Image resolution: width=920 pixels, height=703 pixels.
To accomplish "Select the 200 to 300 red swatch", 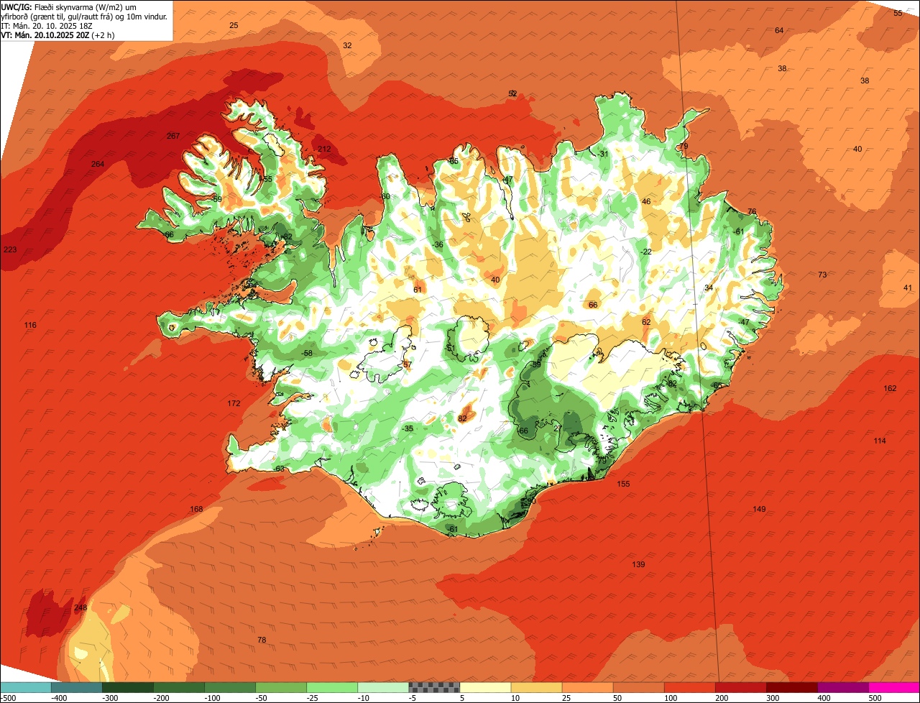I will pos(740,687).
